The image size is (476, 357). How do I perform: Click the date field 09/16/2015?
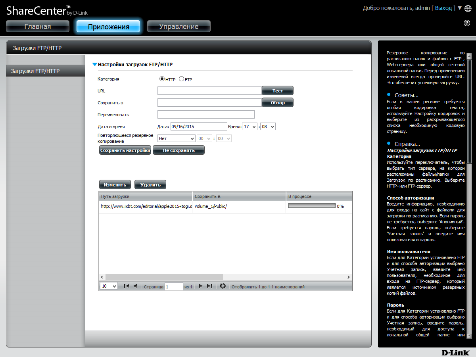tap(198, 127)
